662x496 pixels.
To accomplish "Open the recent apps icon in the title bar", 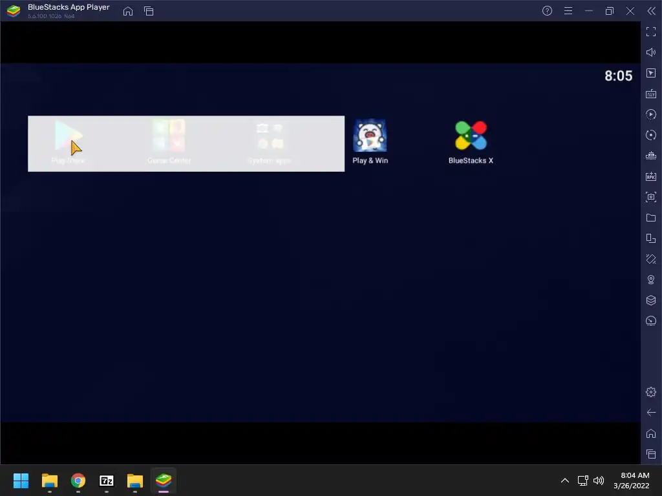I will (x=149, y=11).
